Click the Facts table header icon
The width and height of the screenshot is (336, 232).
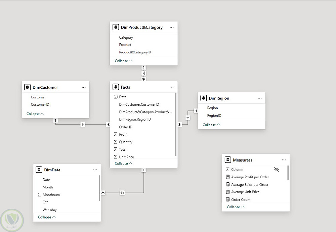point(116,87)
